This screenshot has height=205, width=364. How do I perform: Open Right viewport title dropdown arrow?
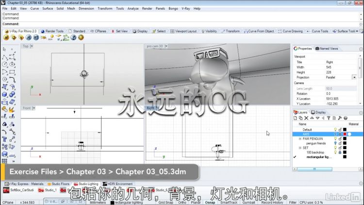157,108
